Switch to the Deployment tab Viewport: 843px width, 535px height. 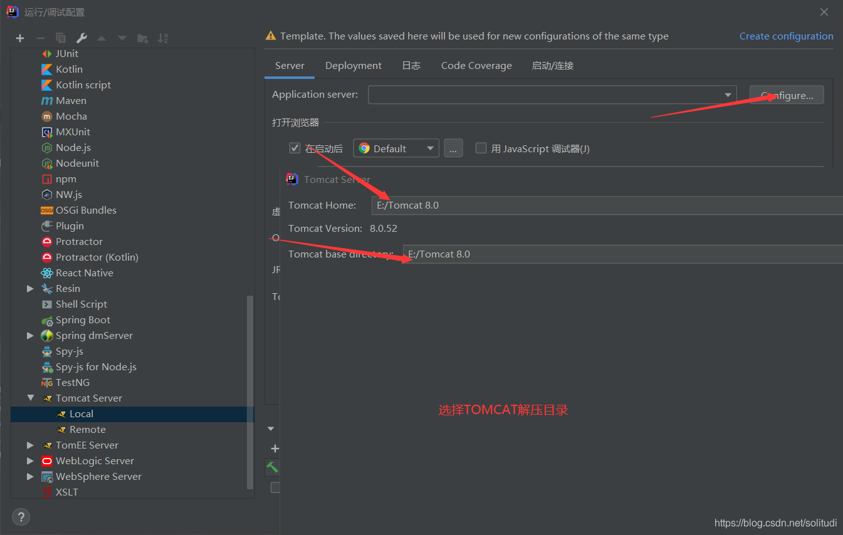coord(353,66)
